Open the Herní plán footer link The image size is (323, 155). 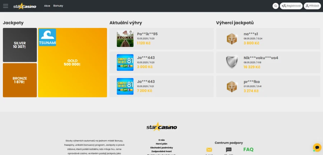[x=161, y=144]
